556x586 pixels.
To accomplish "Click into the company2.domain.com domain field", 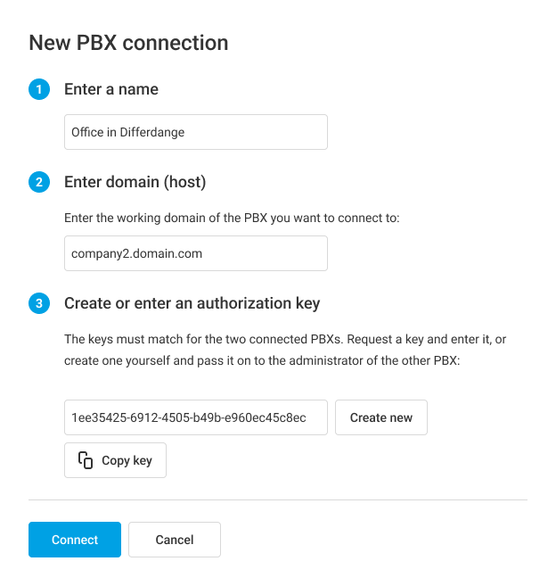I will coord(196,253).
